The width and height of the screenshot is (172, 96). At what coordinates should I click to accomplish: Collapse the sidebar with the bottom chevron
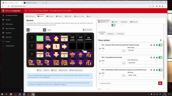click(21, 90)
